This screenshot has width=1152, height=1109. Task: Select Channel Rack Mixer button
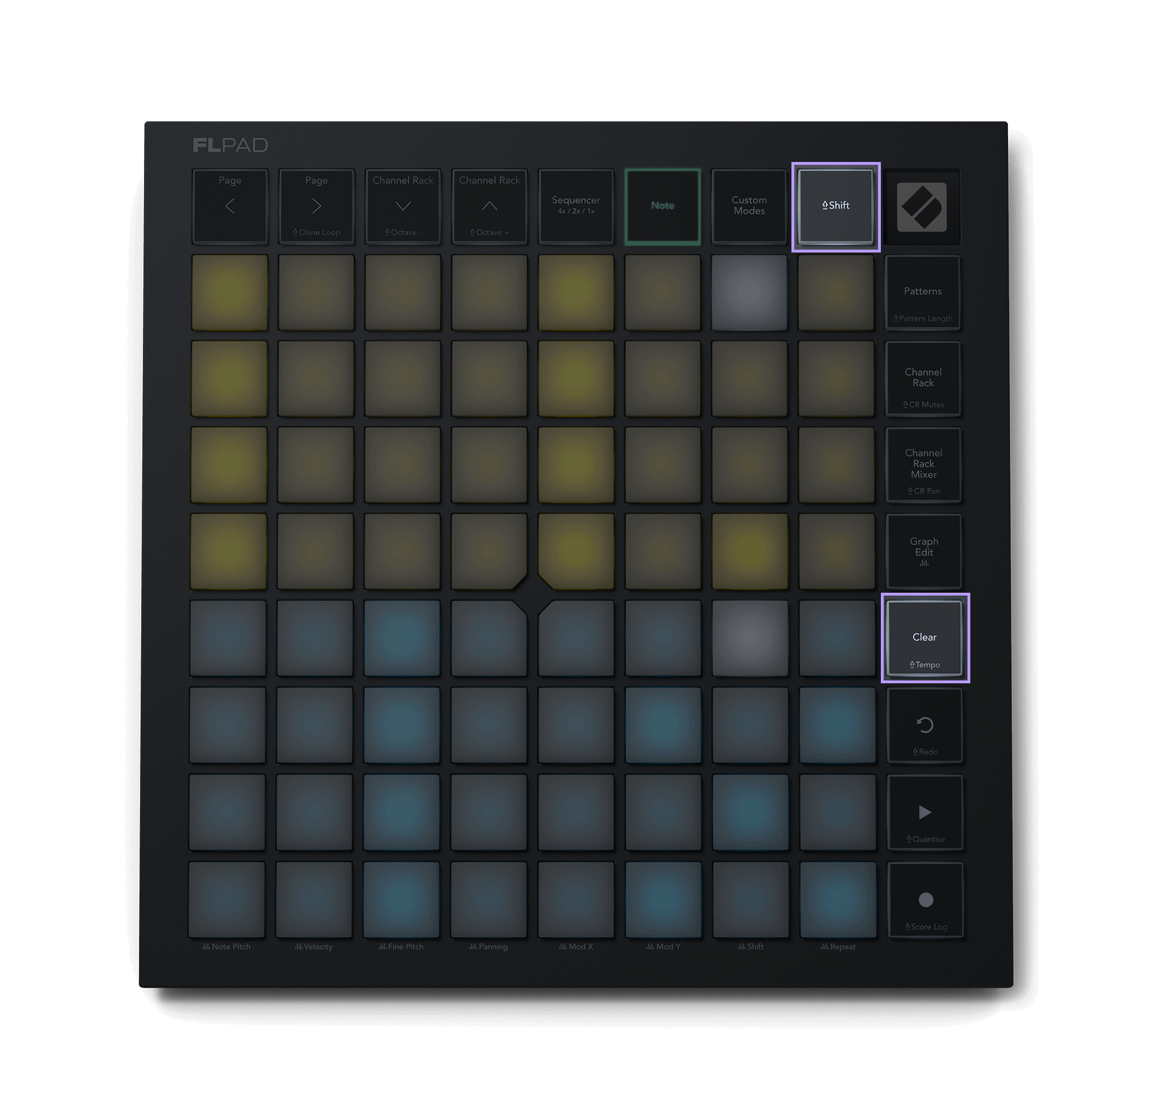[924, 465]
